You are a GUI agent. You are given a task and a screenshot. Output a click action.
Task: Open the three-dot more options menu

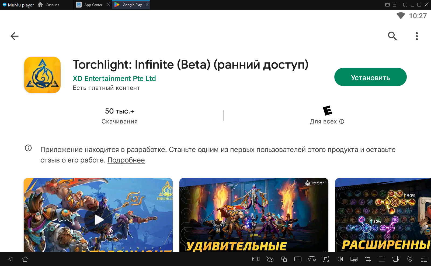pos(417,36)
